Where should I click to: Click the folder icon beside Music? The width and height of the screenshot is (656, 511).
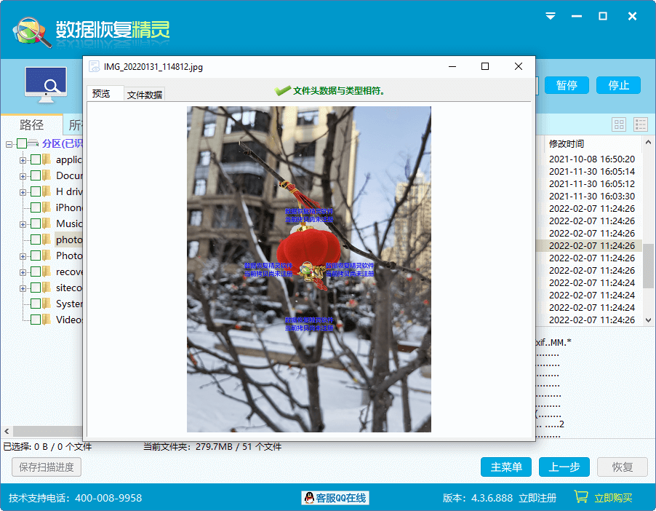pyautogui.click(x=47, y=223)
